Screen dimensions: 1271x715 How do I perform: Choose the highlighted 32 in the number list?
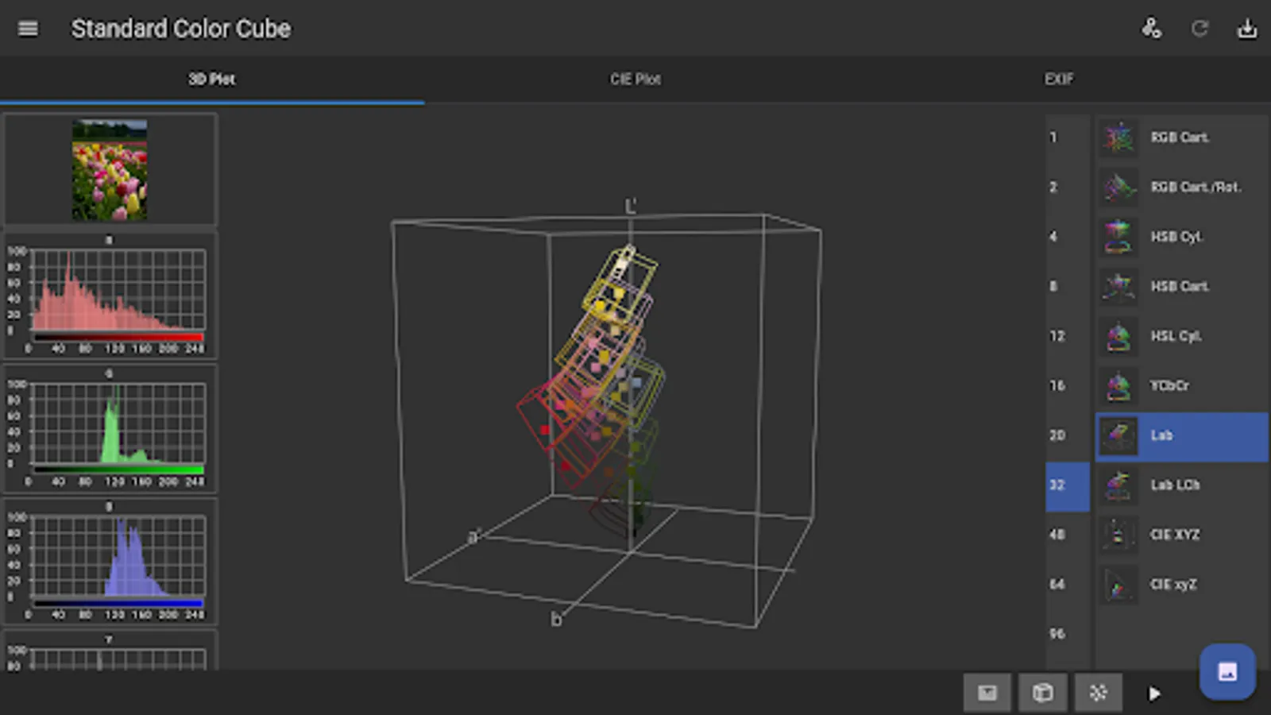1068,485
